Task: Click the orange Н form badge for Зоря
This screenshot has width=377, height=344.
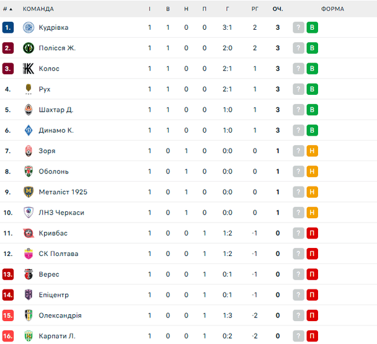Action: click(x=312, y=151)
